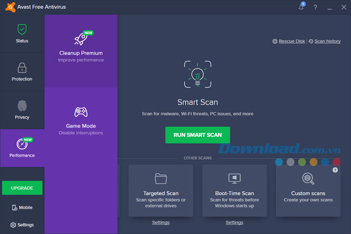This screenshot has width=351, height=234.
Task: Click the Smart Scan heading
Action: click(198, 102)
